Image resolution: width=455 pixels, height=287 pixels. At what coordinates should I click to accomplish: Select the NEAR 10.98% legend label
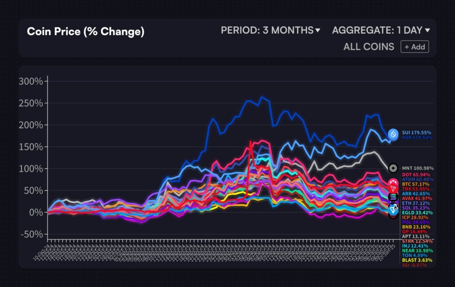(417, 251)
